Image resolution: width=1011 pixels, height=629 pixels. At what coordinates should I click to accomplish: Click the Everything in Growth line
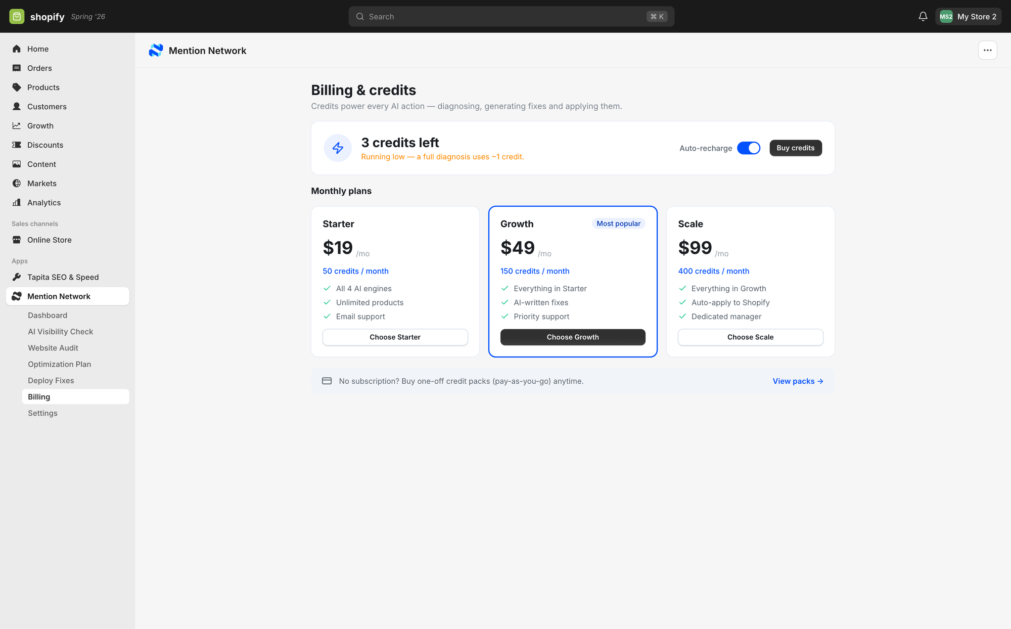coord(728,289)
